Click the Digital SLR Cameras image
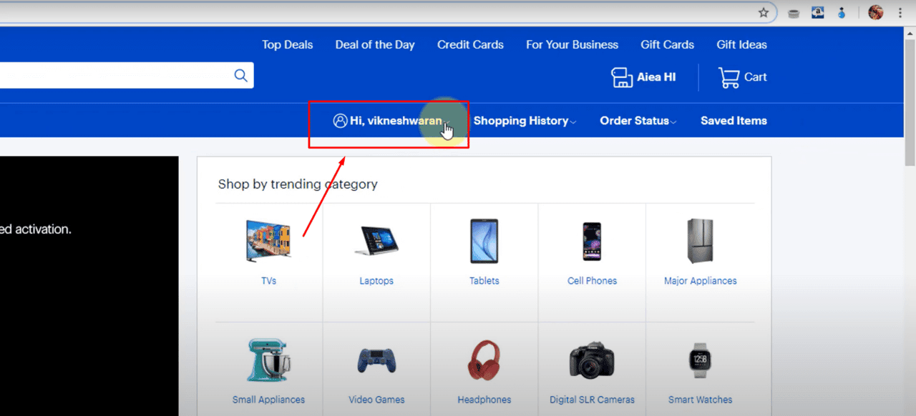Viewport: 916px width, 416px height. click(x=592, y=360)
